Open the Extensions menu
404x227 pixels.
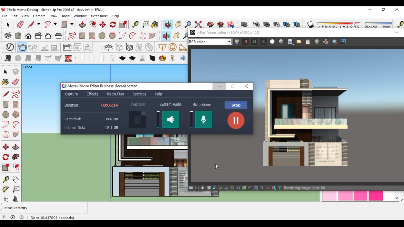point(99,16)
